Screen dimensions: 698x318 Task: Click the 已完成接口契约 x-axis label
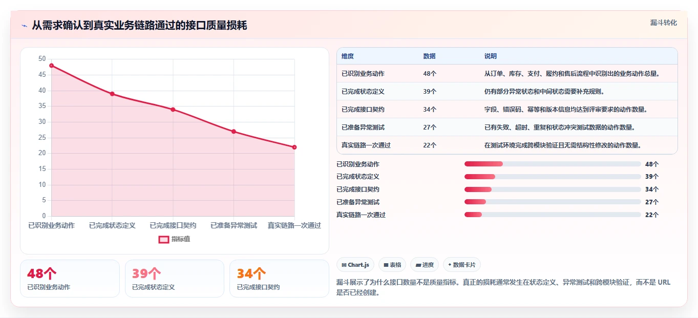coord(173,225)
